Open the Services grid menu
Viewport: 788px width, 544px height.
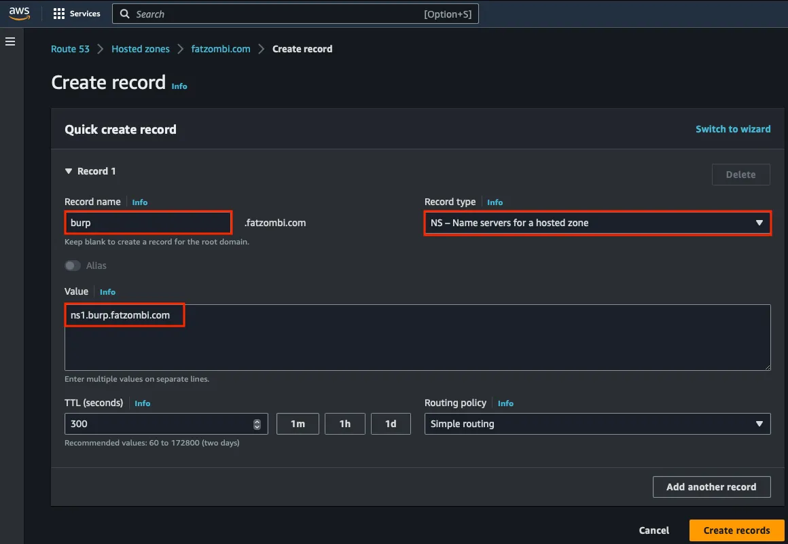coord(76,14)
